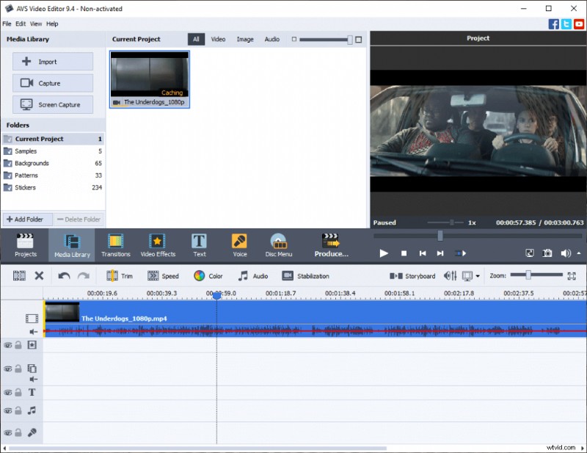
Task: Open the Color correction tool
Action: click(208, 275)
